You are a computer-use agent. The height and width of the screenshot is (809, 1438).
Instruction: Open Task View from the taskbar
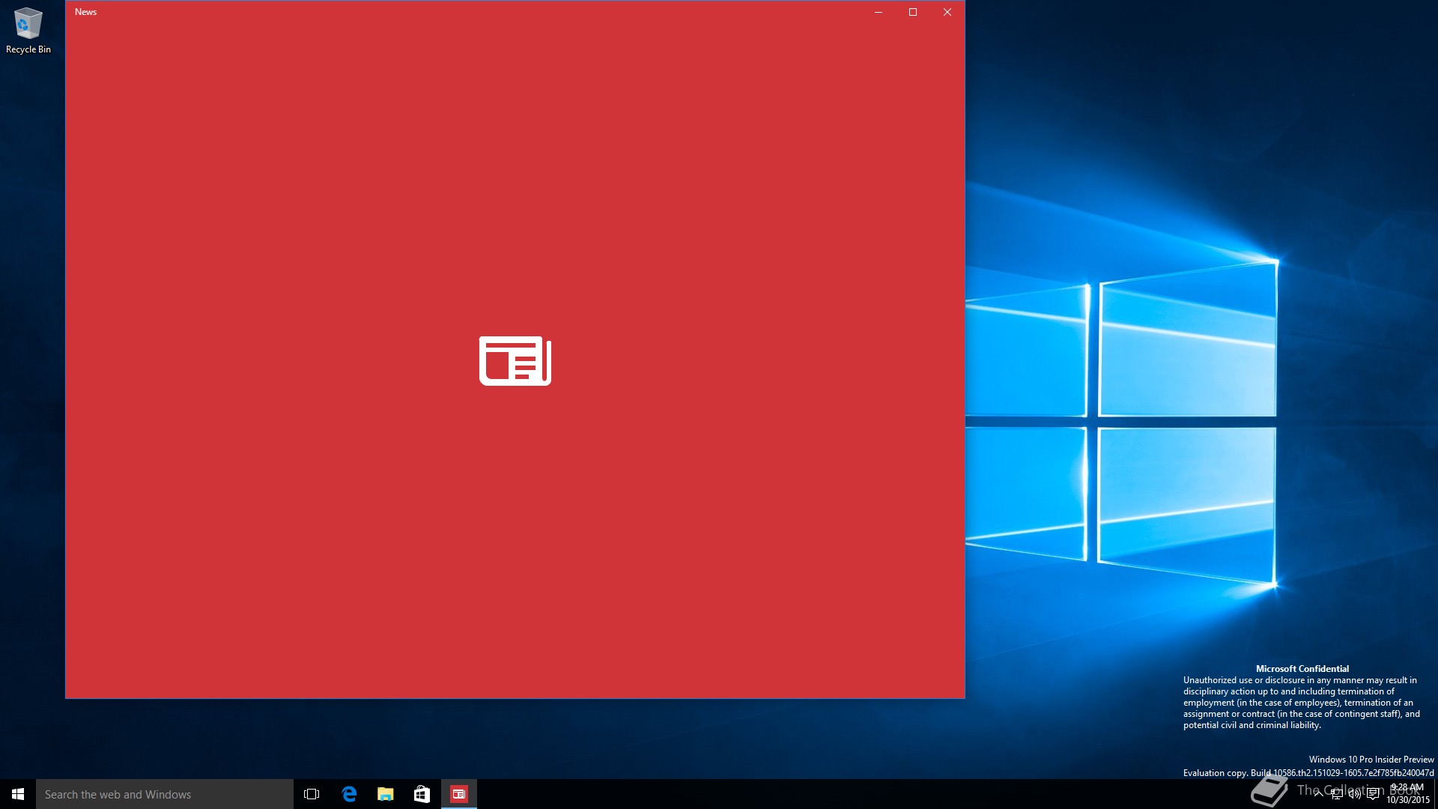tap(312, 794)
